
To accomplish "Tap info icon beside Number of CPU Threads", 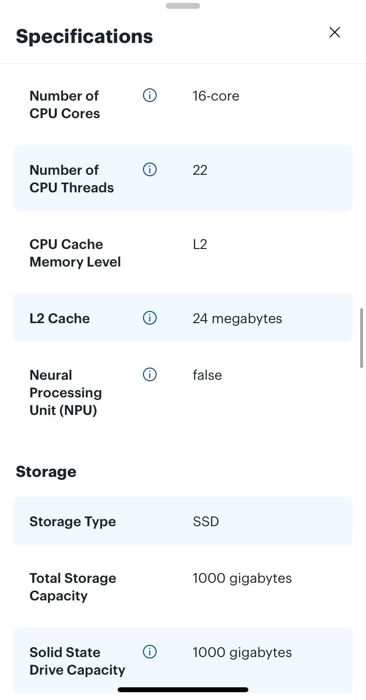I will (149, 169).
